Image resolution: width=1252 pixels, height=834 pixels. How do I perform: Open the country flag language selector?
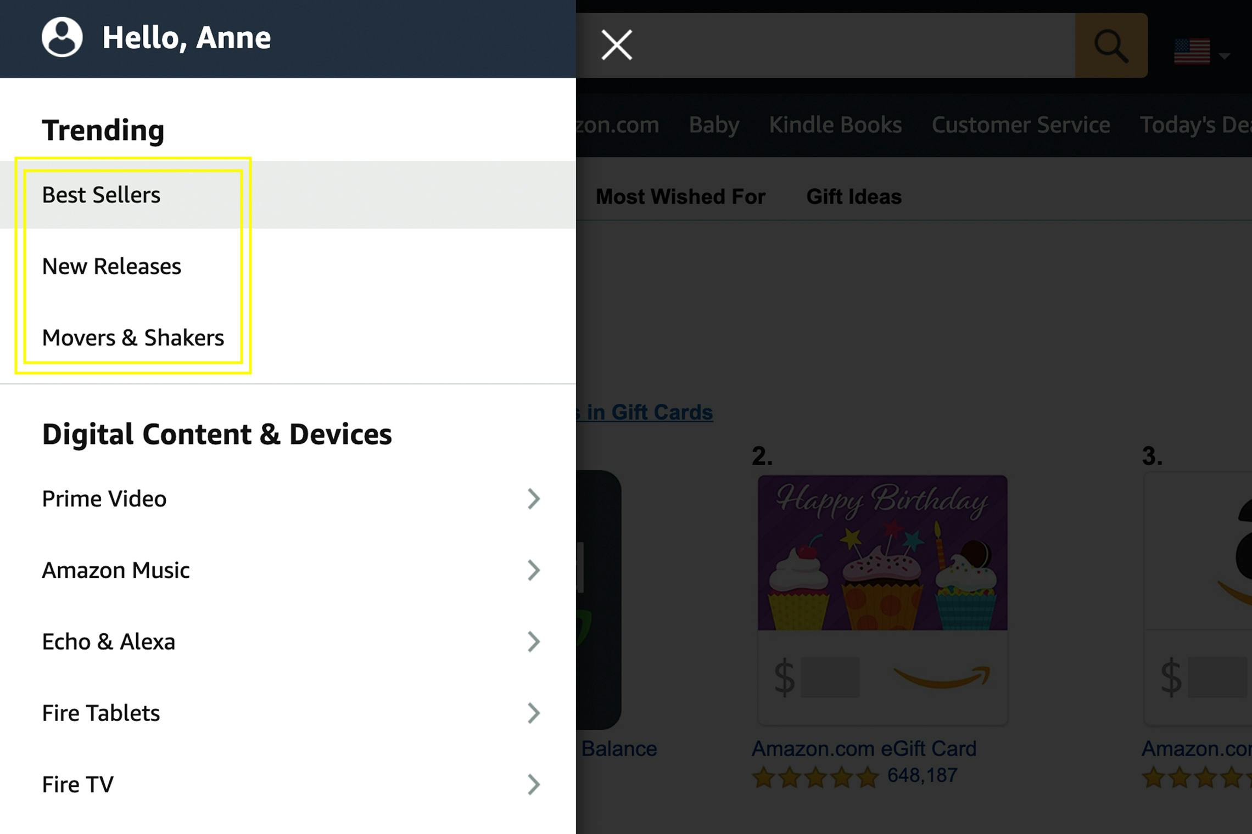[x=1200, y=53]
